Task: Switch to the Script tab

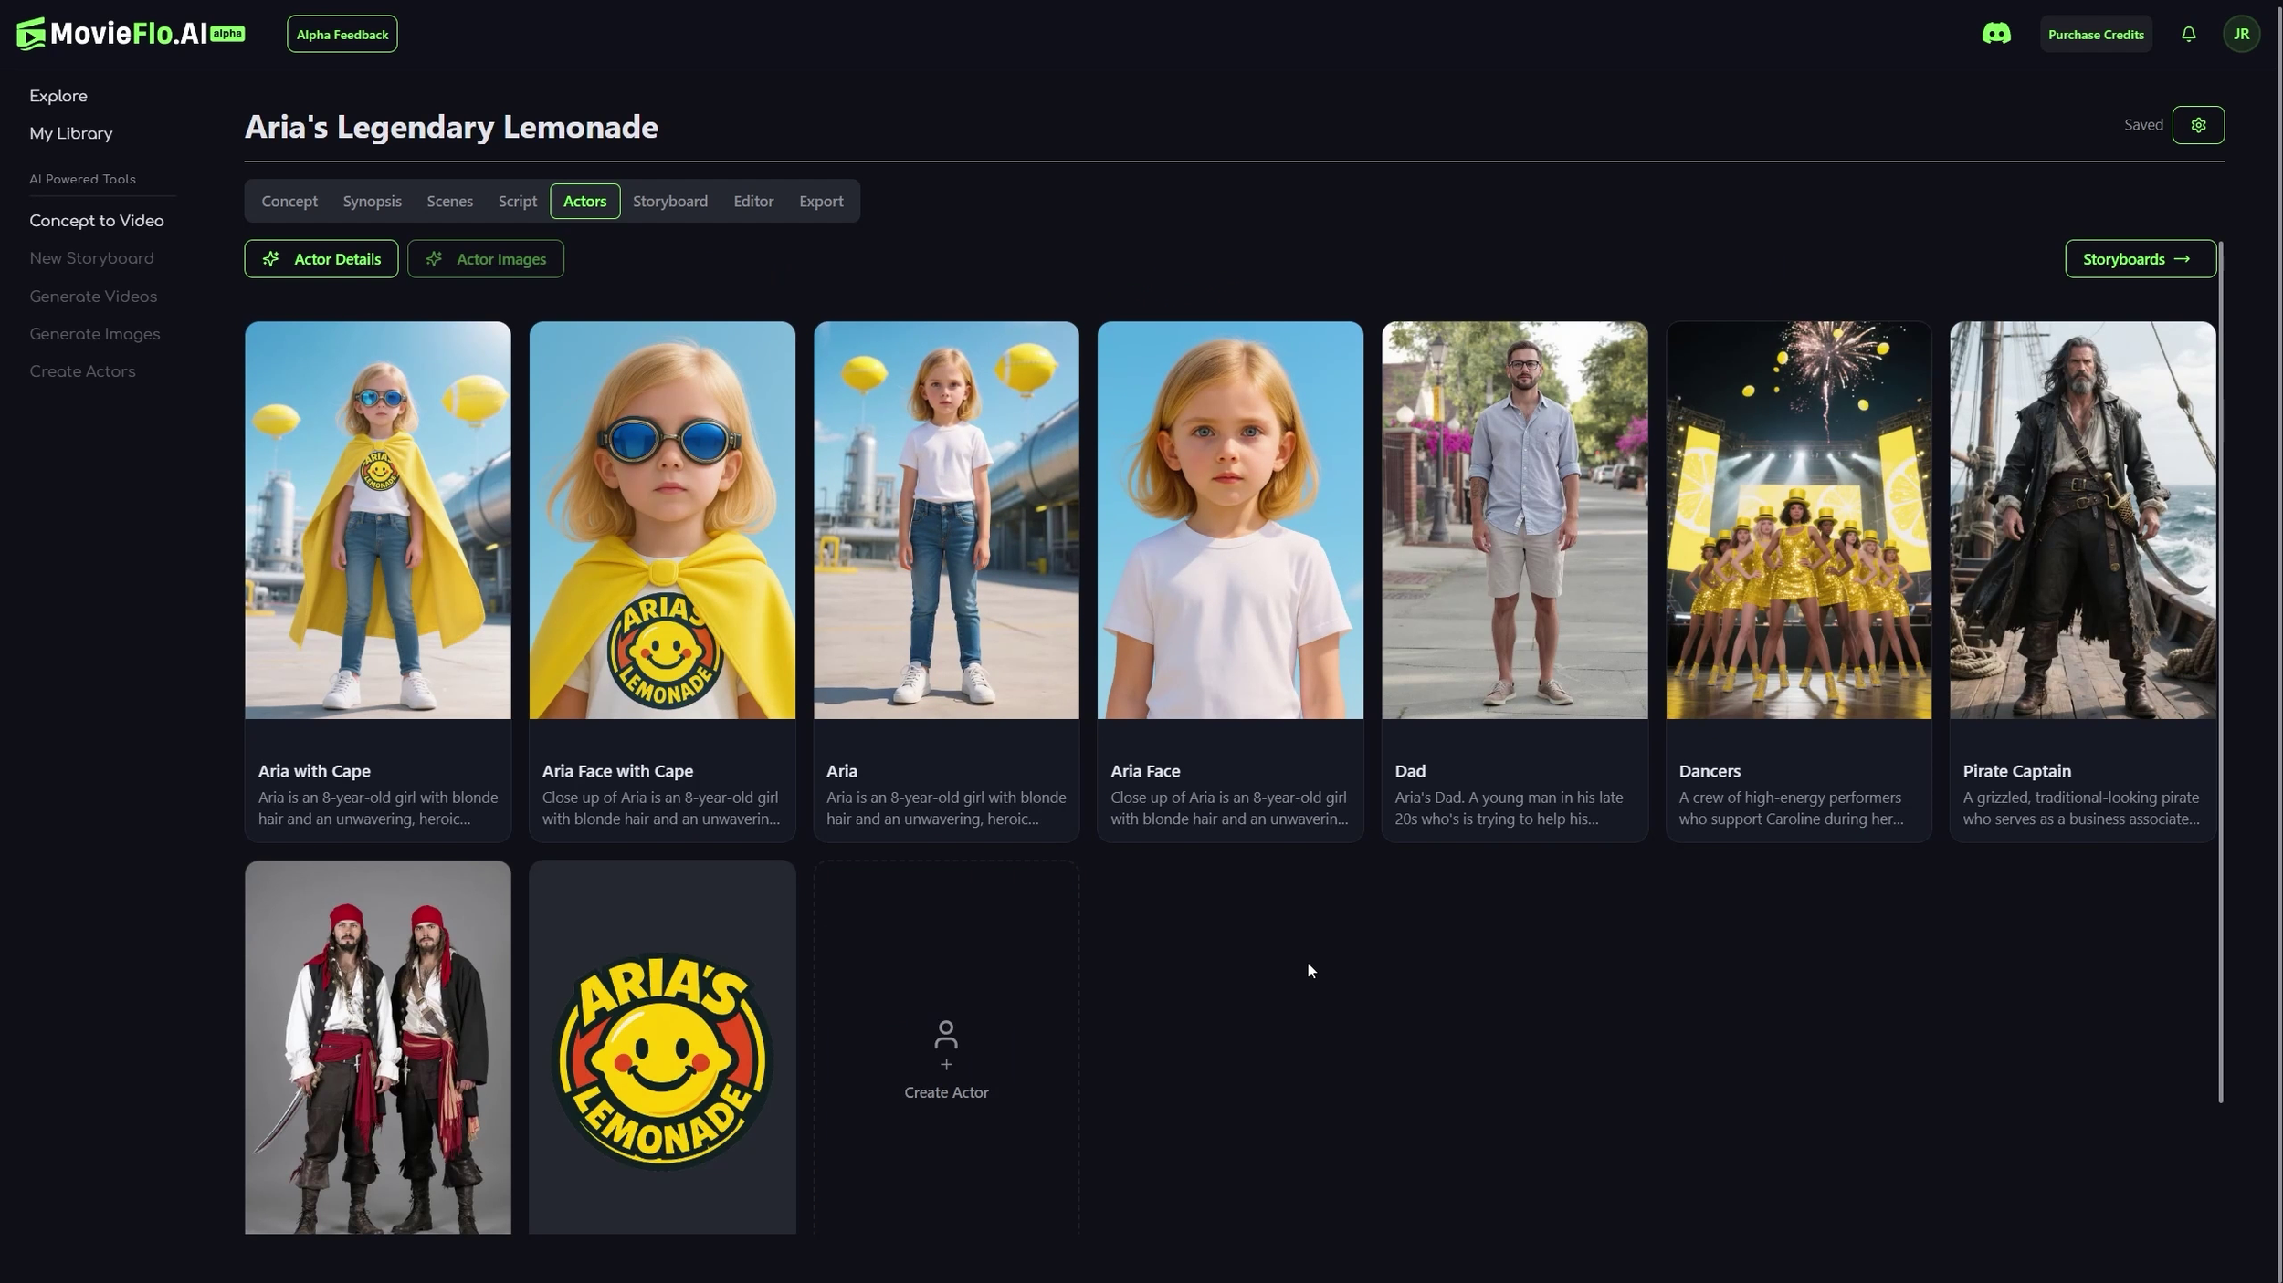Action: [x=517, y=201]
